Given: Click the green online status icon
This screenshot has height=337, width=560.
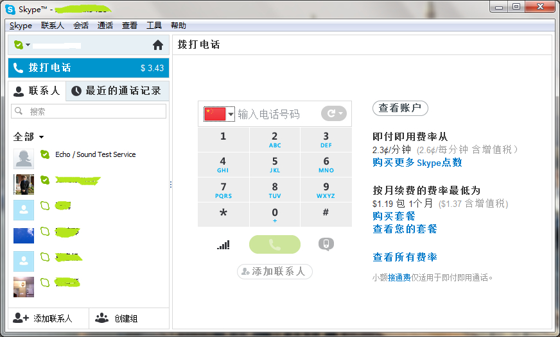Looking at the screenshot, I should 18,45.
